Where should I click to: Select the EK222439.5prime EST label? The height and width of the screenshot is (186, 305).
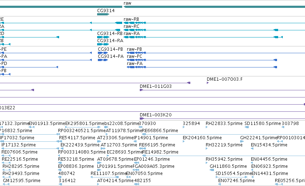80,145
